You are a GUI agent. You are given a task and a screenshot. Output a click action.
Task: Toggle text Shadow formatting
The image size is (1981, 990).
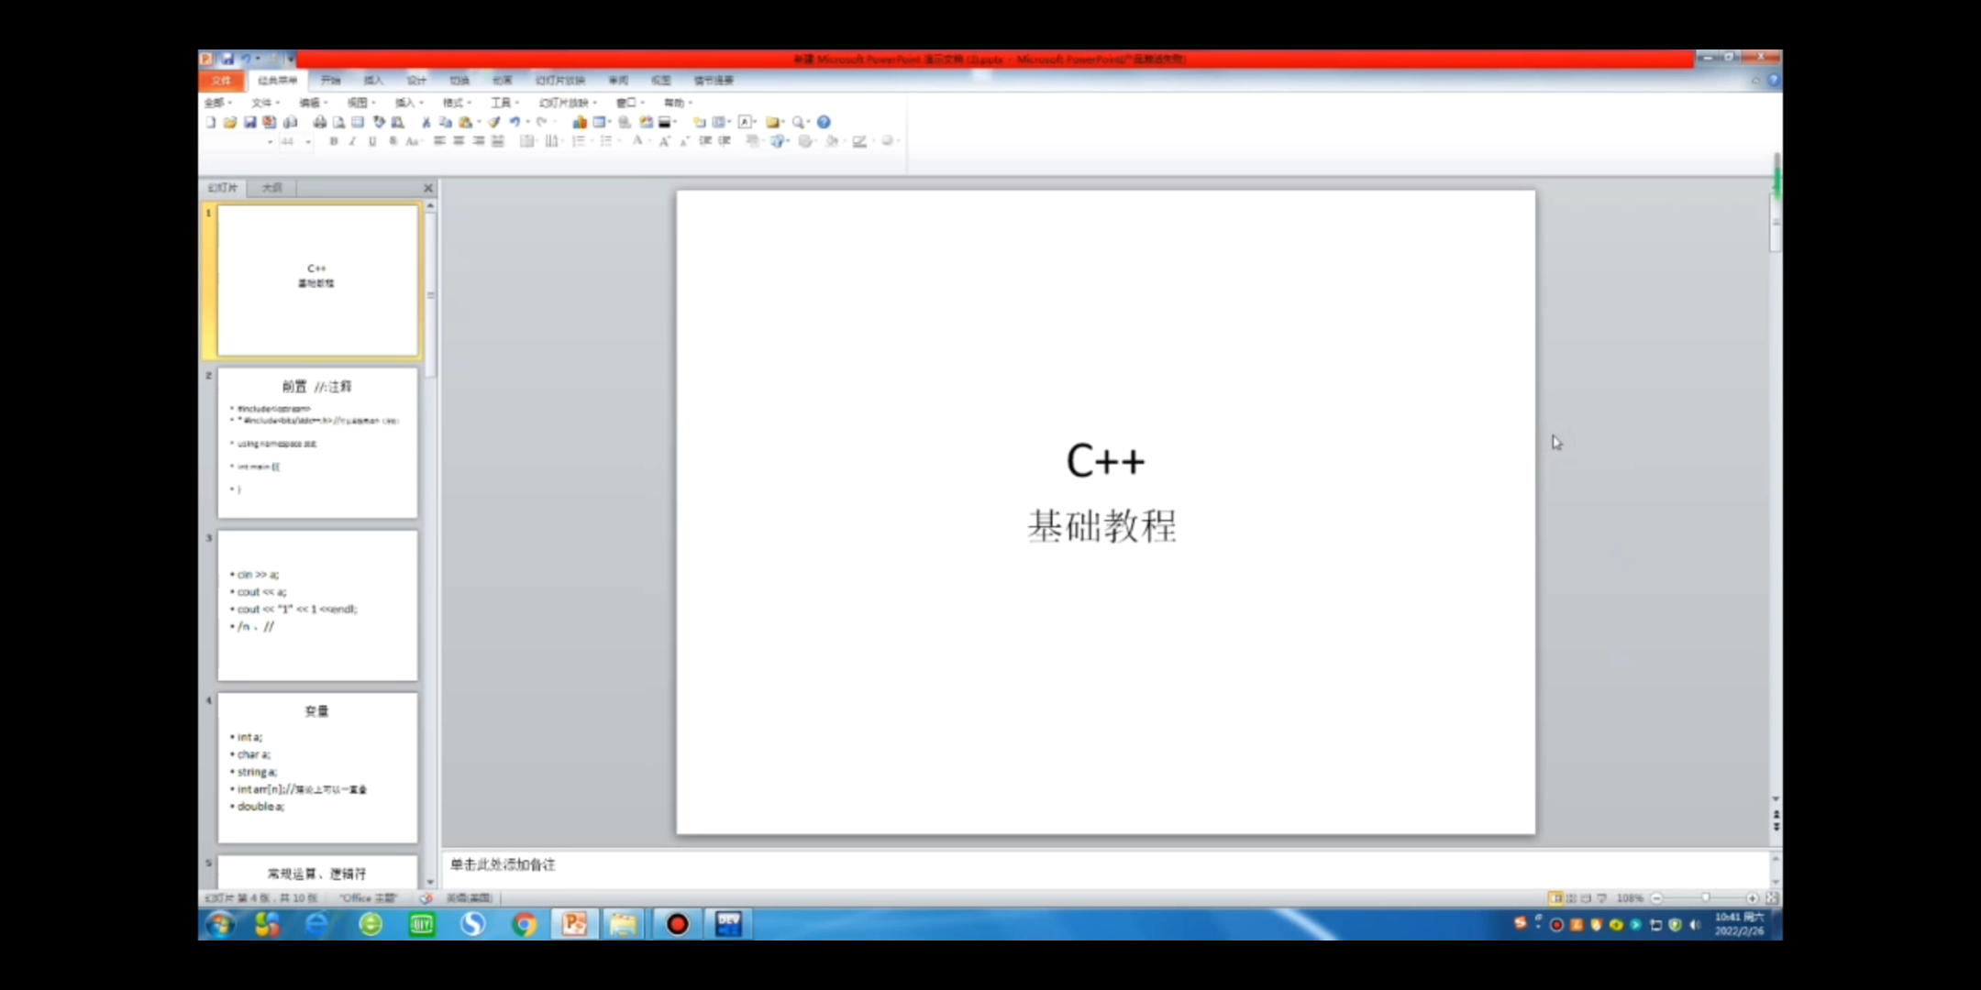click(393, 141)
